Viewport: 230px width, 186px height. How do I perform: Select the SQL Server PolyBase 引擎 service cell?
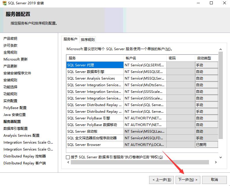95,118
